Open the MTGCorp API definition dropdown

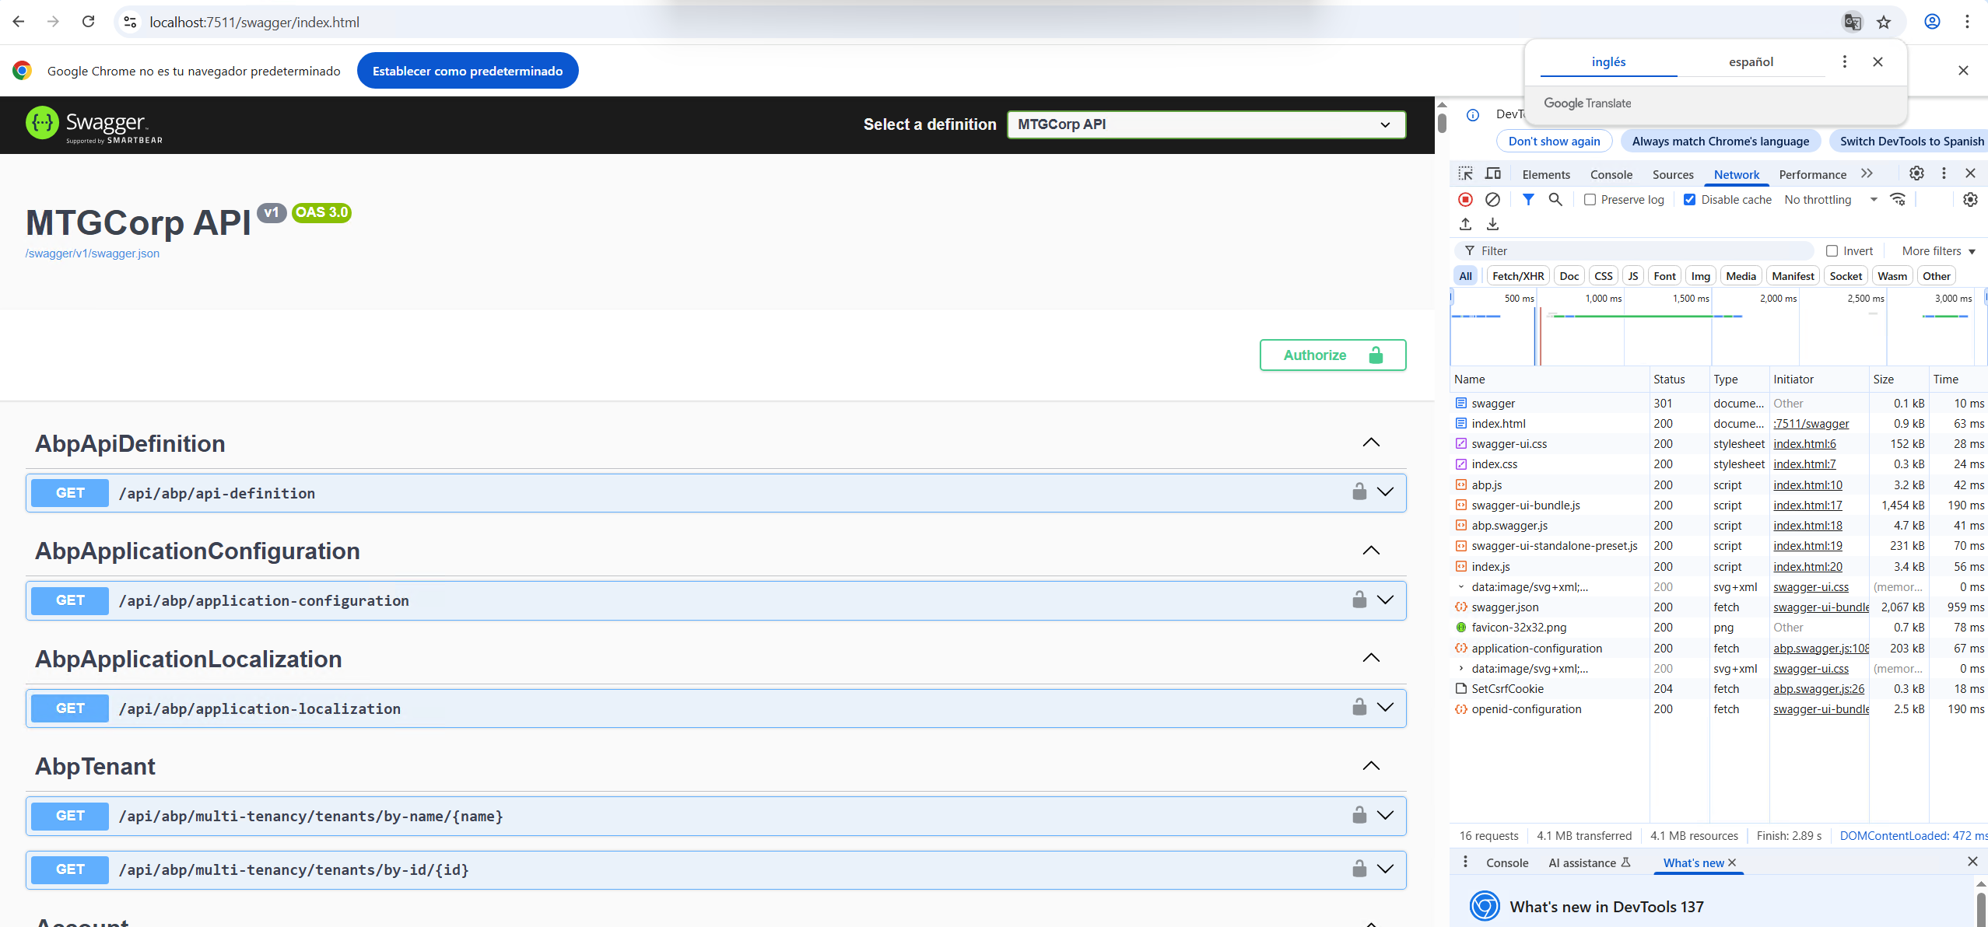pyautogui.click(x=1206, y=124)
